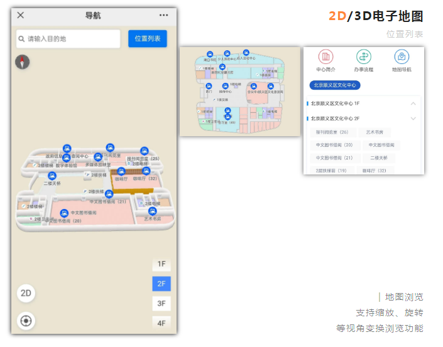Viewport: 443px width, 347px height.
Task: Click the 潮白书院 marker on 2D map
Action: point(210,54)
